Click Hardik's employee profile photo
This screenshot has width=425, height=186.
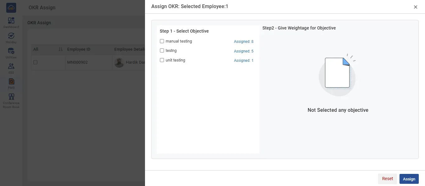[119, 62]
